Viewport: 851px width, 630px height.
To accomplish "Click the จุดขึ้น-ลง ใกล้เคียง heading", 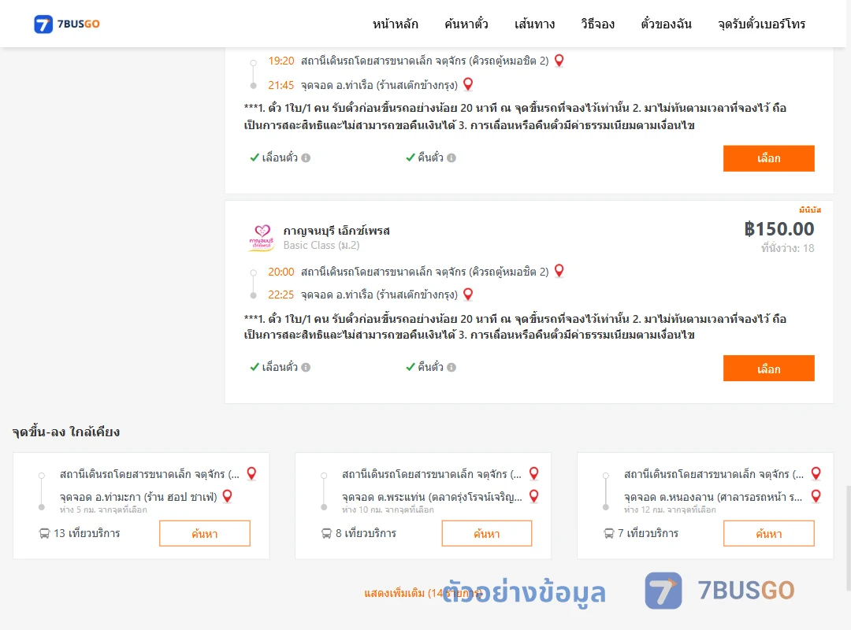I will tap(66, 432).
